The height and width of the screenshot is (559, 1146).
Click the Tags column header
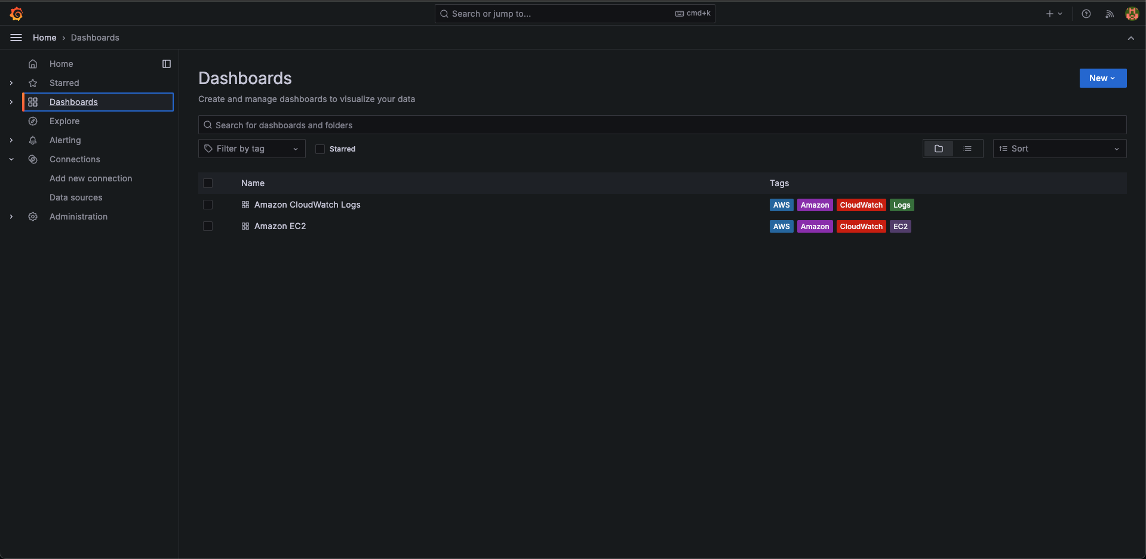[779, 183]
